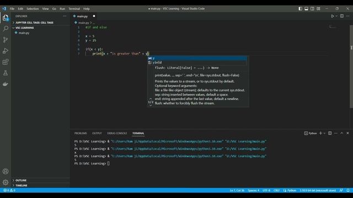Click main.py breadcrumb item

pos(83,23)
